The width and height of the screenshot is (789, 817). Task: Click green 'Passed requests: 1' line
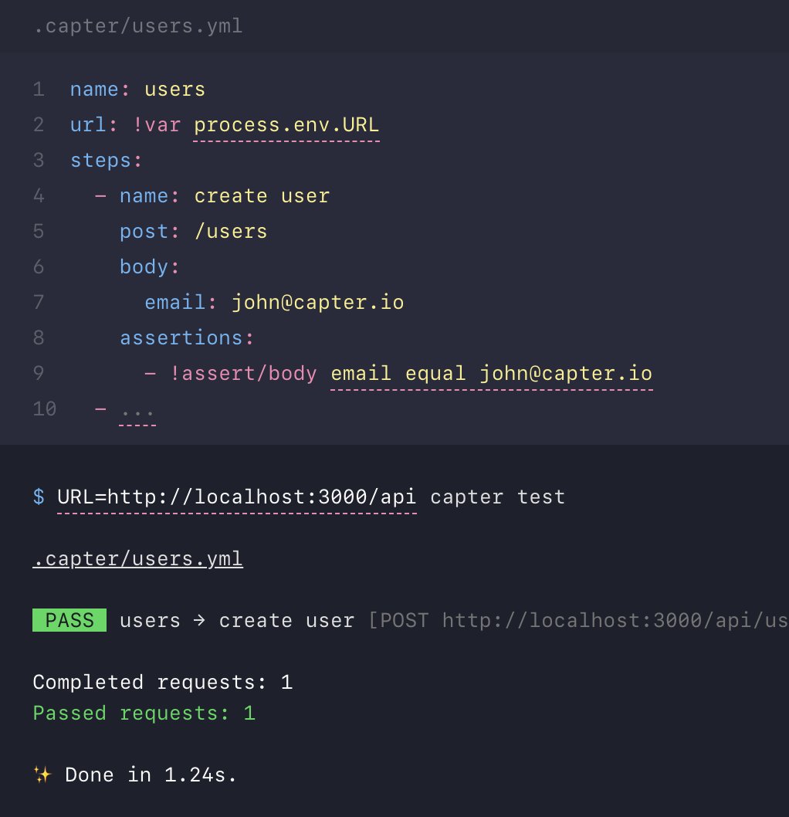click(144, 713)
